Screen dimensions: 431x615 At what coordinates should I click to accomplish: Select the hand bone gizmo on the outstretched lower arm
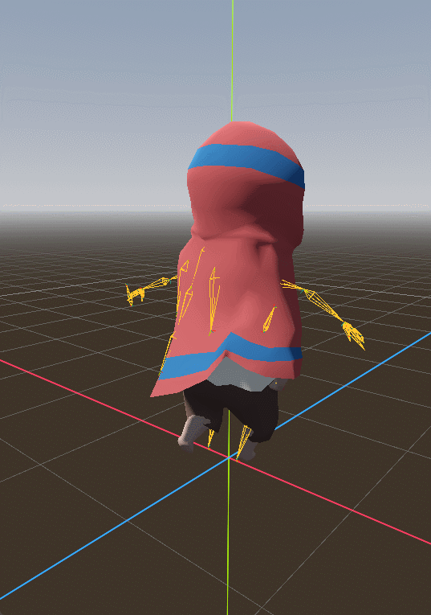click(354, 334)
